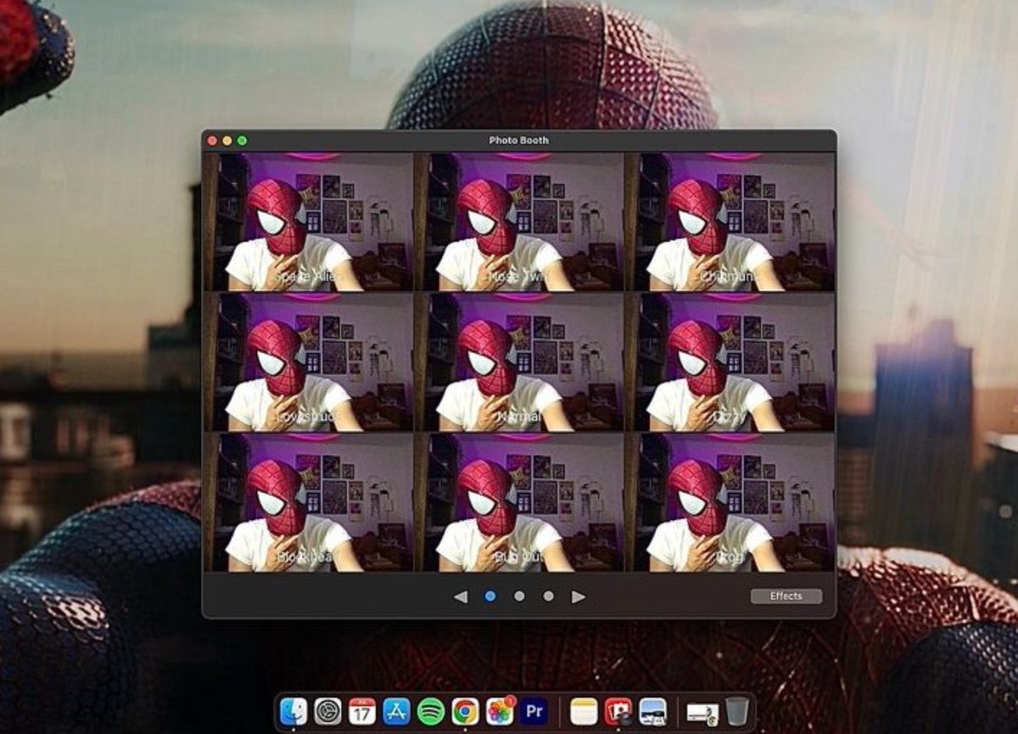This screenshot has height=734, width=1018.
Task: Open Notes from the dock
Action: pyautogui.click(x=584, y=711)
